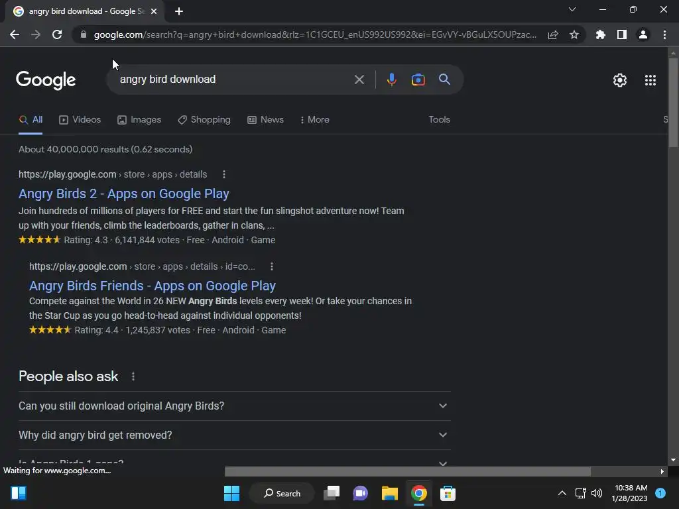This screenshot has height=509, width=679.
Task: Open the Chrome profile avatar
Action: click(x=643, y=34)
